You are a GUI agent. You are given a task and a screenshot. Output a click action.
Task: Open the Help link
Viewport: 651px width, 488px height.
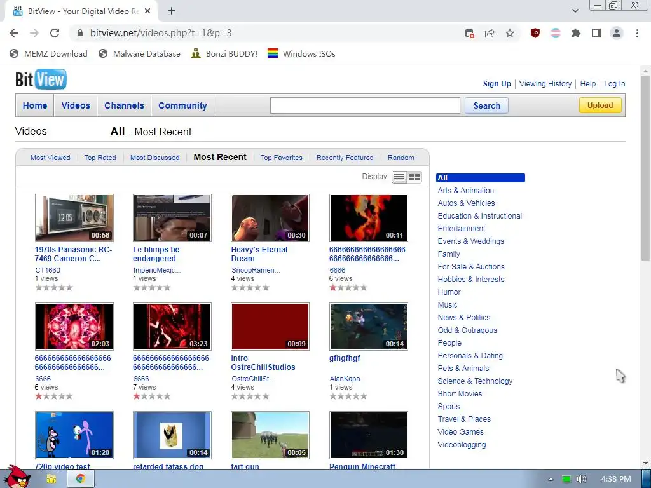(588, 83)
